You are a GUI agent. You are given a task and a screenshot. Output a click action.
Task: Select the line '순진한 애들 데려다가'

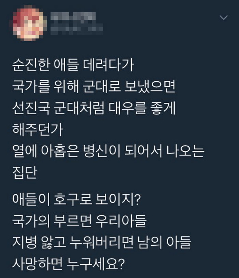click(x=73, y=65)
